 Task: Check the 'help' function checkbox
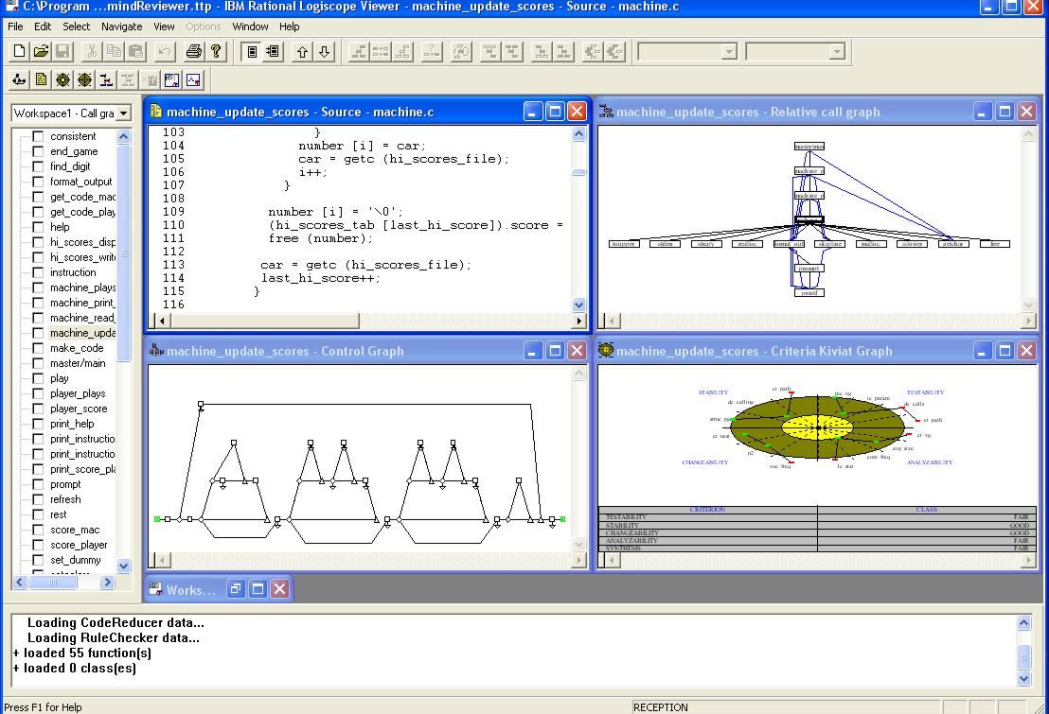pyautogui.click(x=38, y=227)
